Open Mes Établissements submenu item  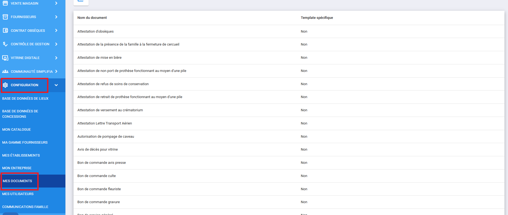click(21, 155)
